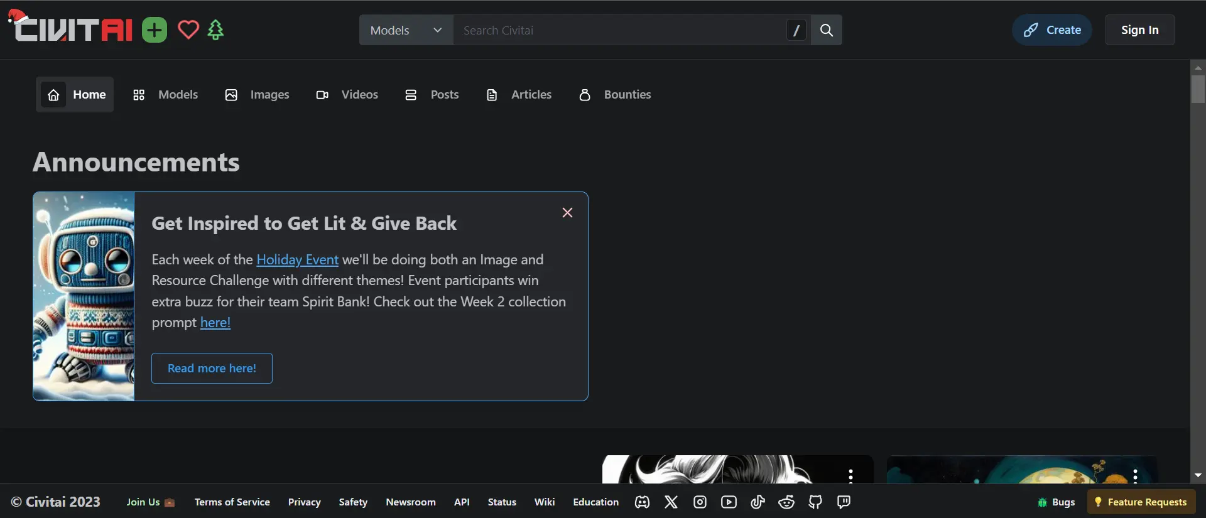Open the Newsroom footer link
The height and width of the screenshot is (518, 1206).
[x=411, y=502]
